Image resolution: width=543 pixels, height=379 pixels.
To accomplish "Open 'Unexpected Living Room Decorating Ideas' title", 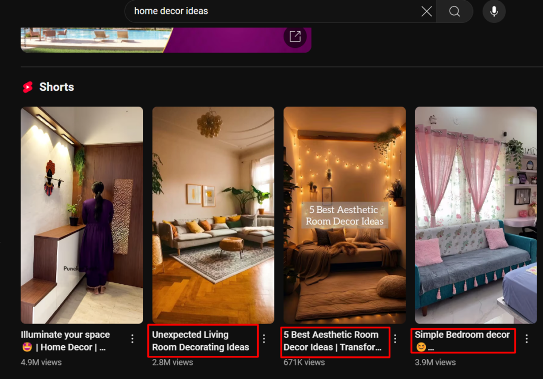I will 201,341.
